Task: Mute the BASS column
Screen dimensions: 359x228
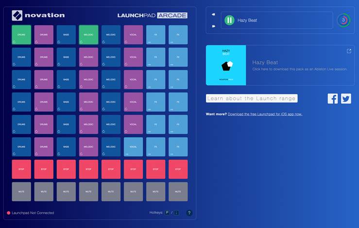Action: point(66,192)
